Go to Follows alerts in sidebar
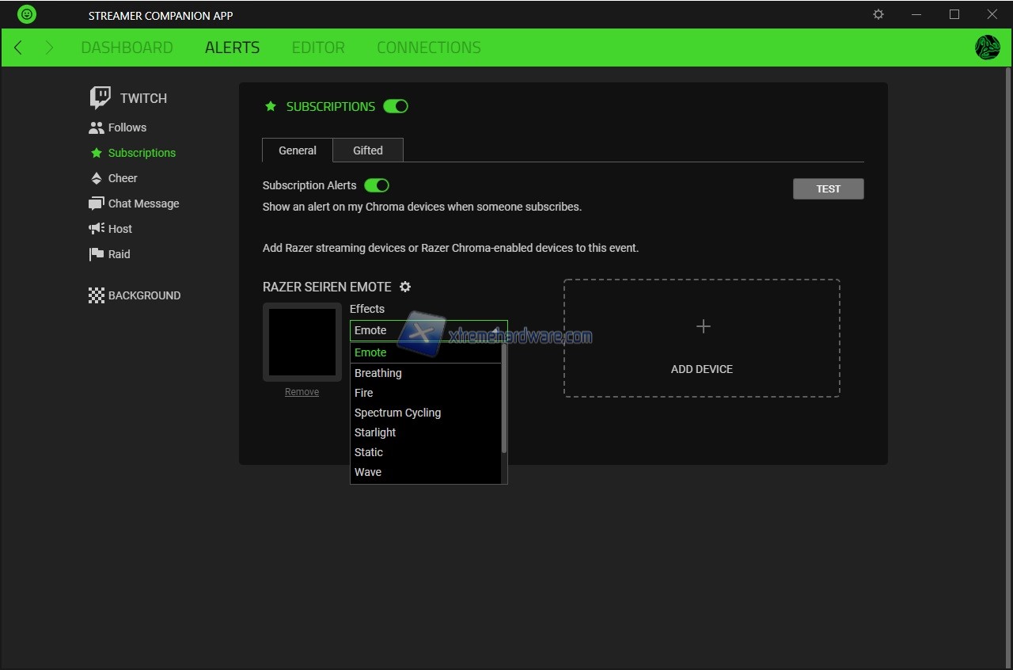Image resolution: width=1013 pixels, height=670 pixels. pyautogui.click(x=127, y=128)
